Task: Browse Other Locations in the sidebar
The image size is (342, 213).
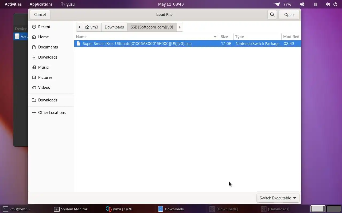Action: (x=51, y=113)
